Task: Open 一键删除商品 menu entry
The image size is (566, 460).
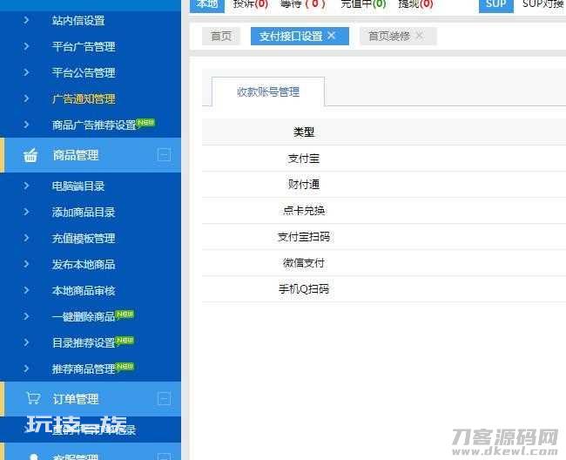Action: (x=84, y=316)
